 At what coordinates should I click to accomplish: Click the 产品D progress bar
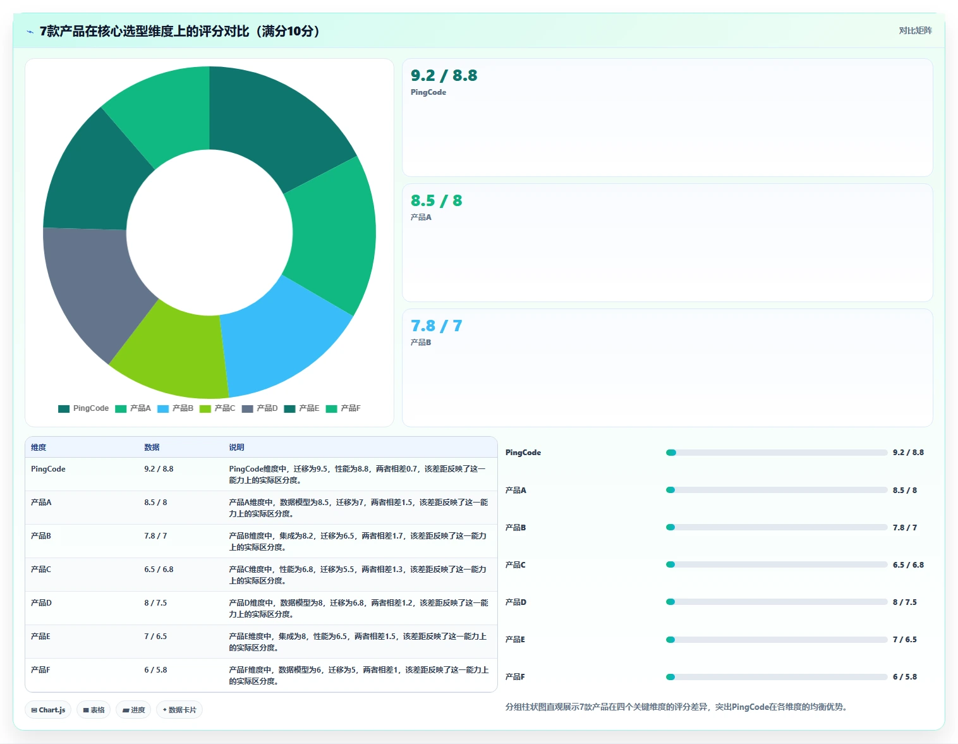[777, 602]
